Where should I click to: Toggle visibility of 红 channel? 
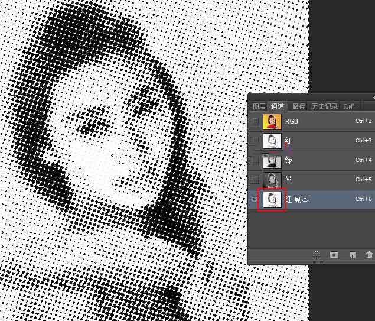[x=255, y=141]
